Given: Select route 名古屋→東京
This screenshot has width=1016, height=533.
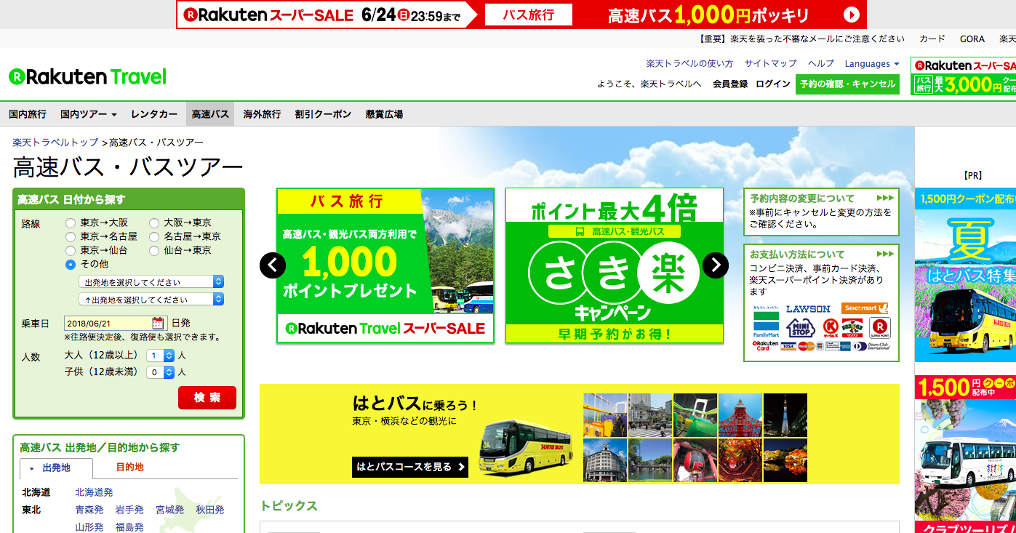Looking at the screenshot, I should pos(154,237).
